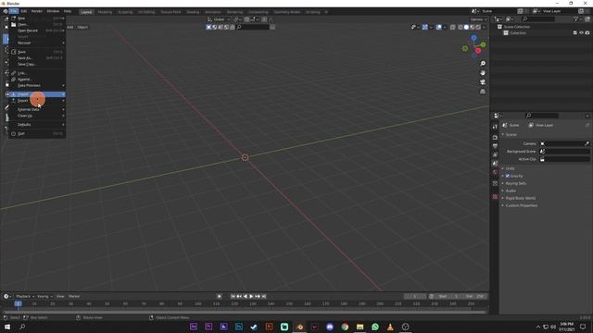Click the blue Z axis on navigation gizmo
The height and width of the screenshot is (333, 593).
point(473,38)
